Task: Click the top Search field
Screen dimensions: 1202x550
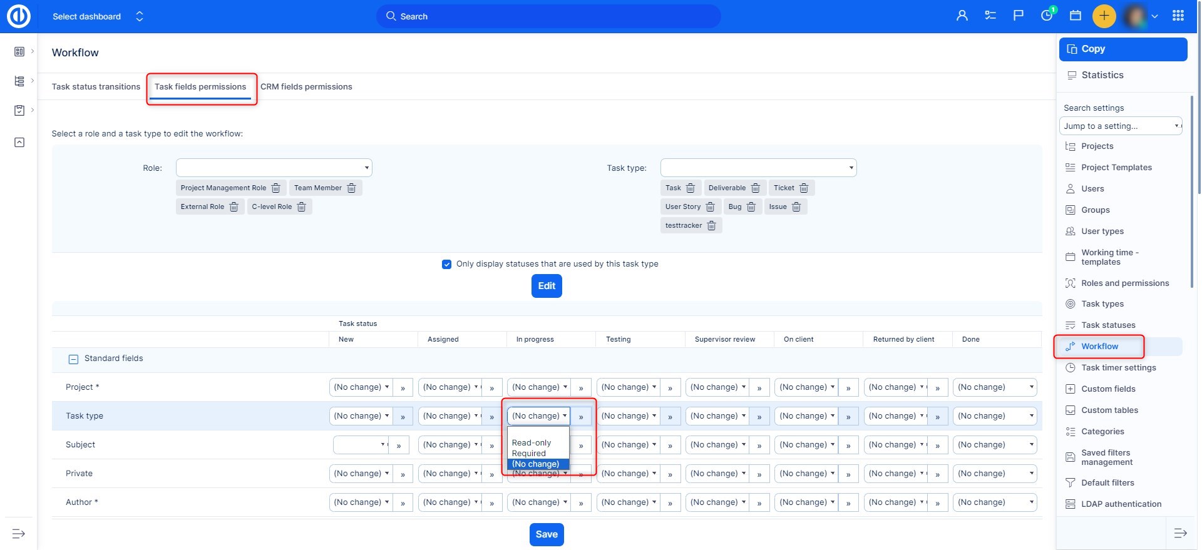Action: coord(548,16)
